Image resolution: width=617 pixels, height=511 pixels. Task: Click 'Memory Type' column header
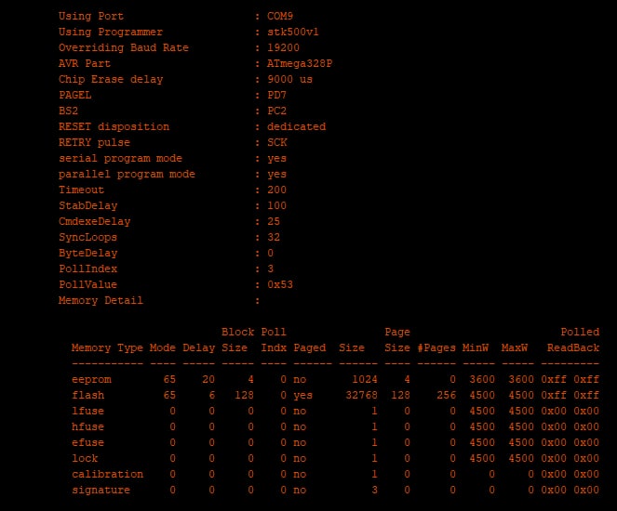coord(107,348)
